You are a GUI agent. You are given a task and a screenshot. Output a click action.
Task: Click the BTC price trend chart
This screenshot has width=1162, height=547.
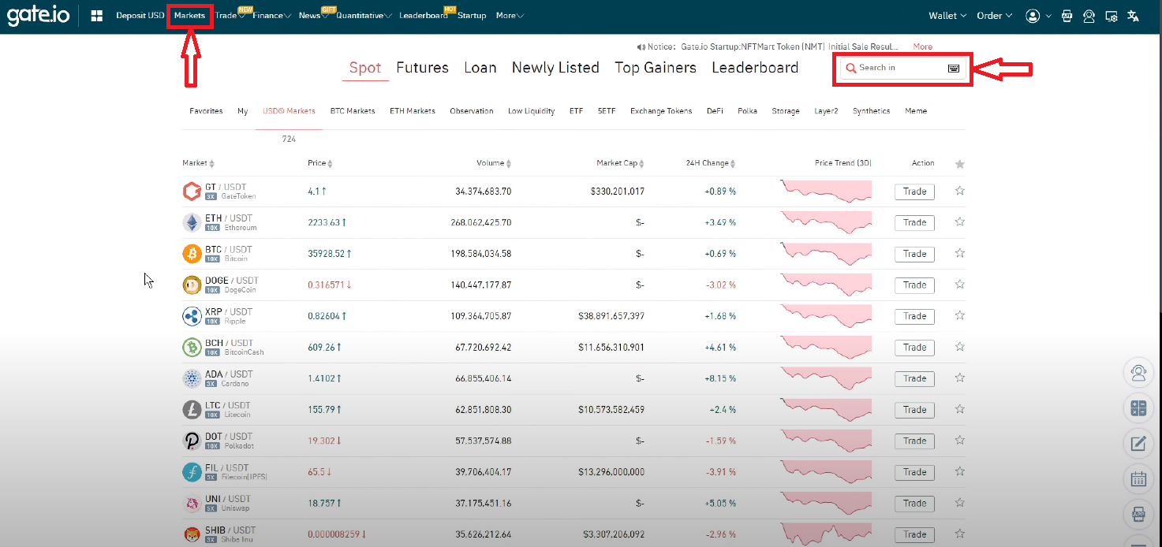825,252
